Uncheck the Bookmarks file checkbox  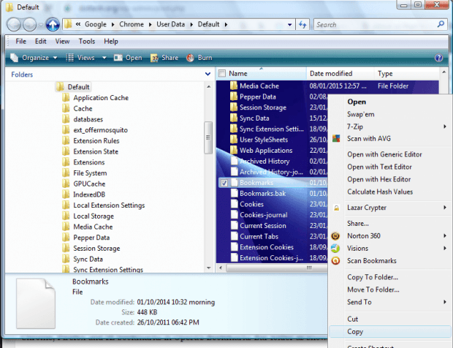click(224, 183)
